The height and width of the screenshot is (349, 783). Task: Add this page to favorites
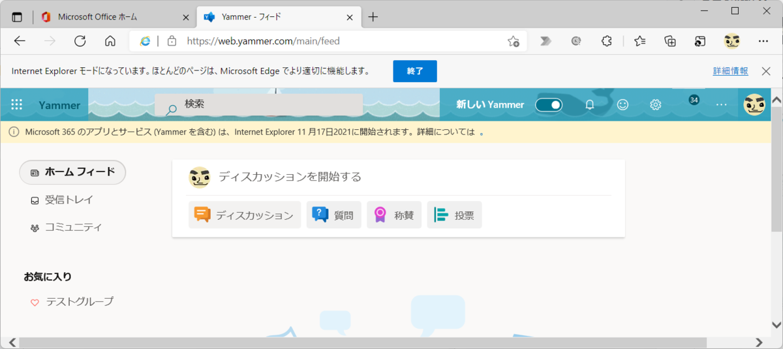tap(514, 41)
